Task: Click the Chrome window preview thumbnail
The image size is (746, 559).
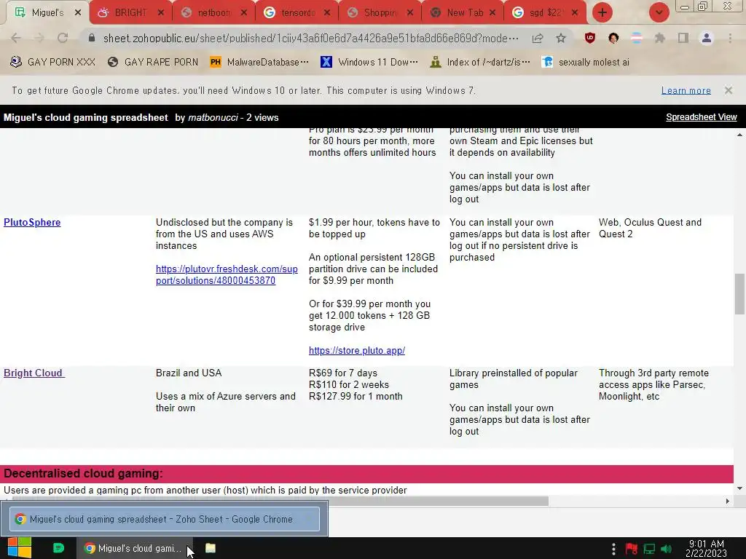Action: tap(164, 519)
